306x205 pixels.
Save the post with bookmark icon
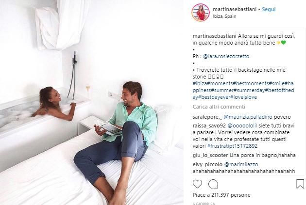pyautogui.click(x=300, y=184)
